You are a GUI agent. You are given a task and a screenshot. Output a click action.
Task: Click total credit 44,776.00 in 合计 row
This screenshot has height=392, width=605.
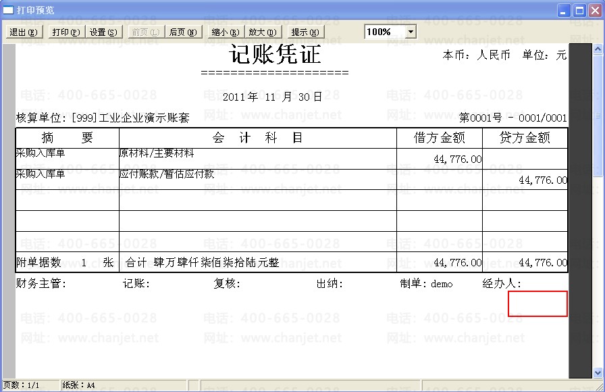click(x=543, y=263)
